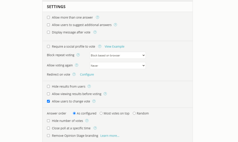
Task: Tick Remove Opinion Stage branding checkbox
Action: (x=49, y=136)
